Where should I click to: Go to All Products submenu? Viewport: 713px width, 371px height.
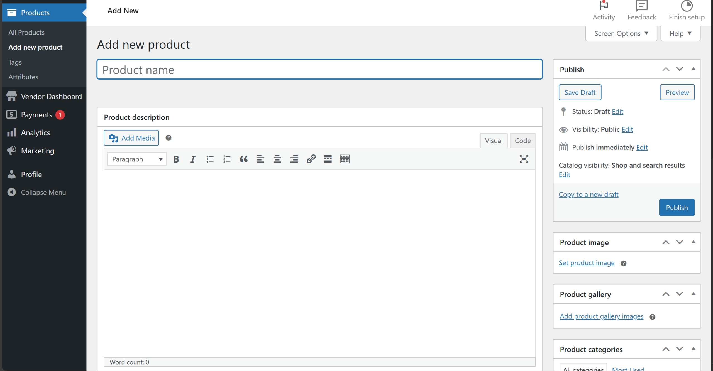coord(26,32)
